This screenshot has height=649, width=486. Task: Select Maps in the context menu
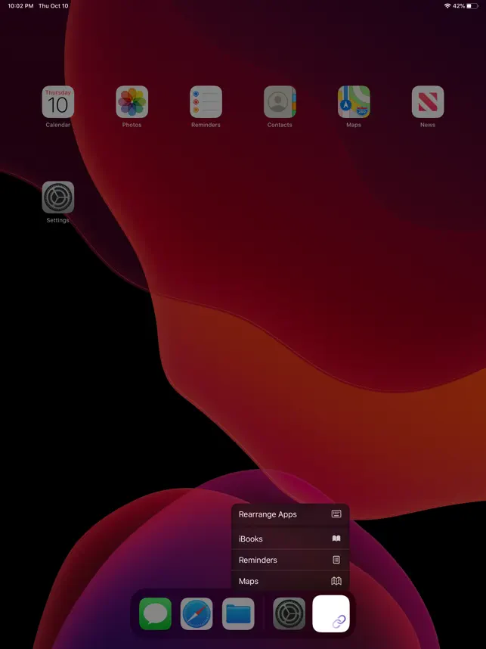coord(290,581)
